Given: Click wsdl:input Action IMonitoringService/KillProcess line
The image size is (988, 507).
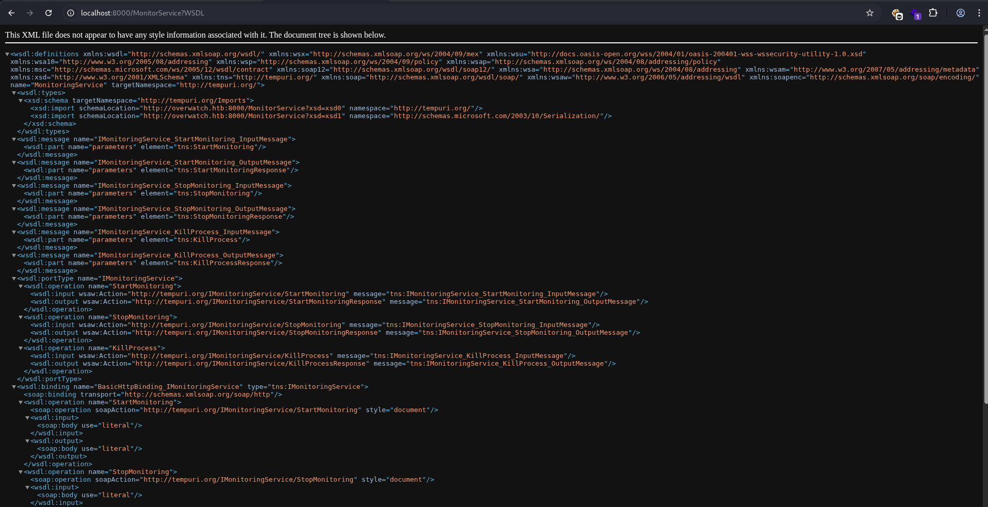Looking at the screenshot, I should coord(303,356).
